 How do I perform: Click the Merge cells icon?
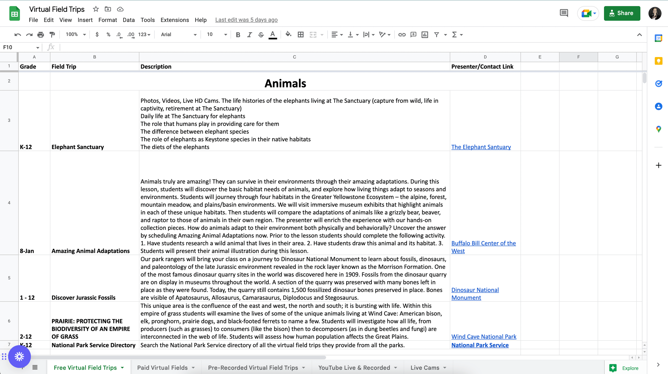[x=313, y=35]
